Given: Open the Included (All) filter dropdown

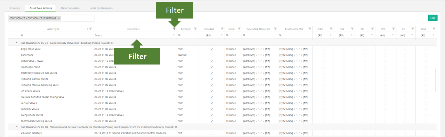Looking at the screenshot, I should click(211, 35).
